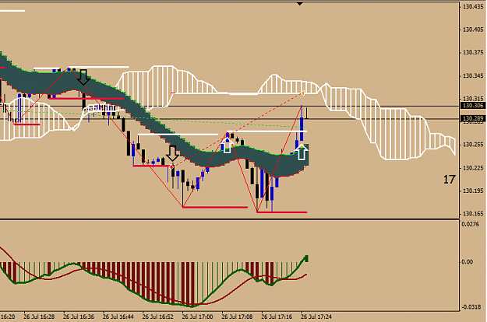Click the 130.405 price scale label

click(x=473, y=30)
